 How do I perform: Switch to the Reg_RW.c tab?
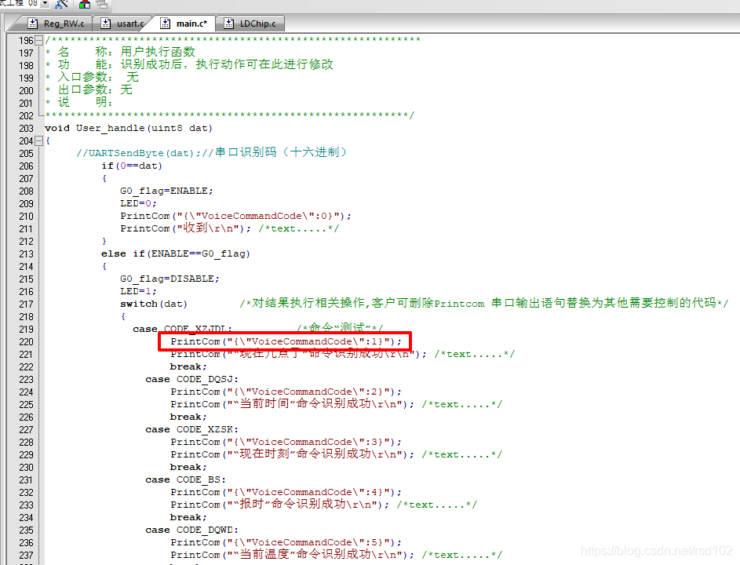[57, 23]
